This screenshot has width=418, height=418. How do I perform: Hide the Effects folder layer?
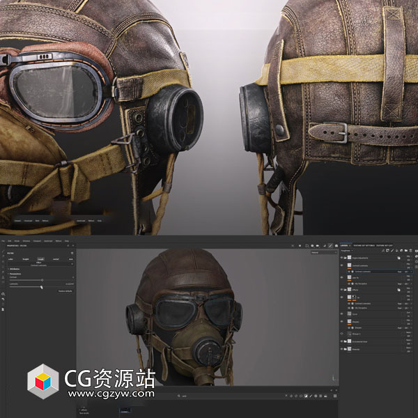[x=342, y=290]
